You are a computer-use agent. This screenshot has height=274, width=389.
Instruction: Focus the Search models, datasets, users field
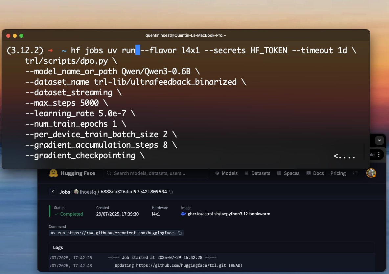point(155,173)
